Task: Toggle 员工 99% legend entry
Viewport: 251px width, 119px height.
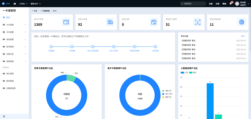Action: coord(167,94)
